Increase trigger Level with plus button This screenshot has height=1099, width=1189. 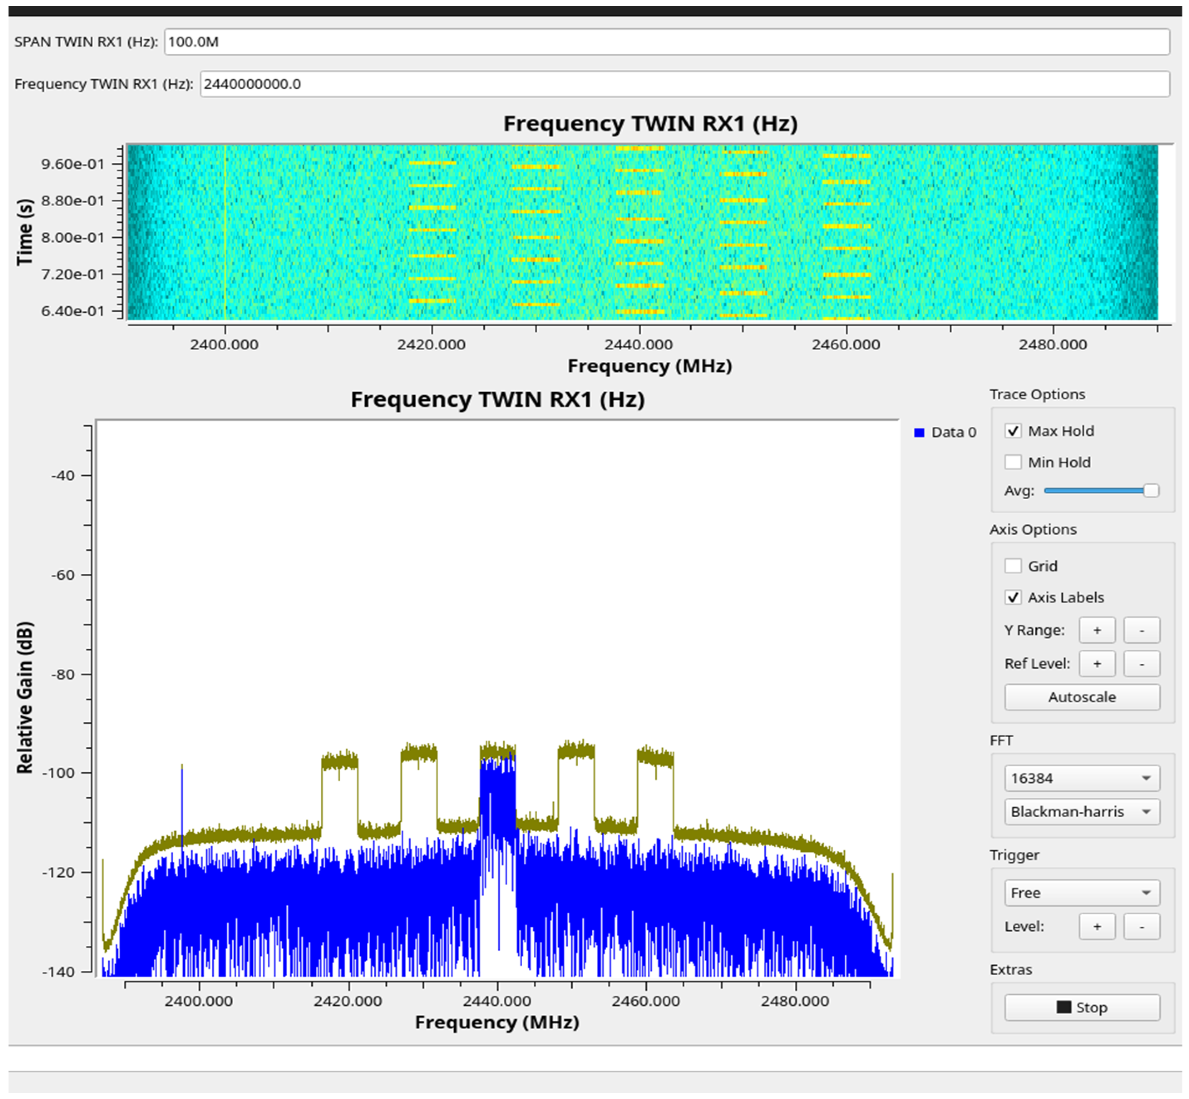pos(1097,927)
